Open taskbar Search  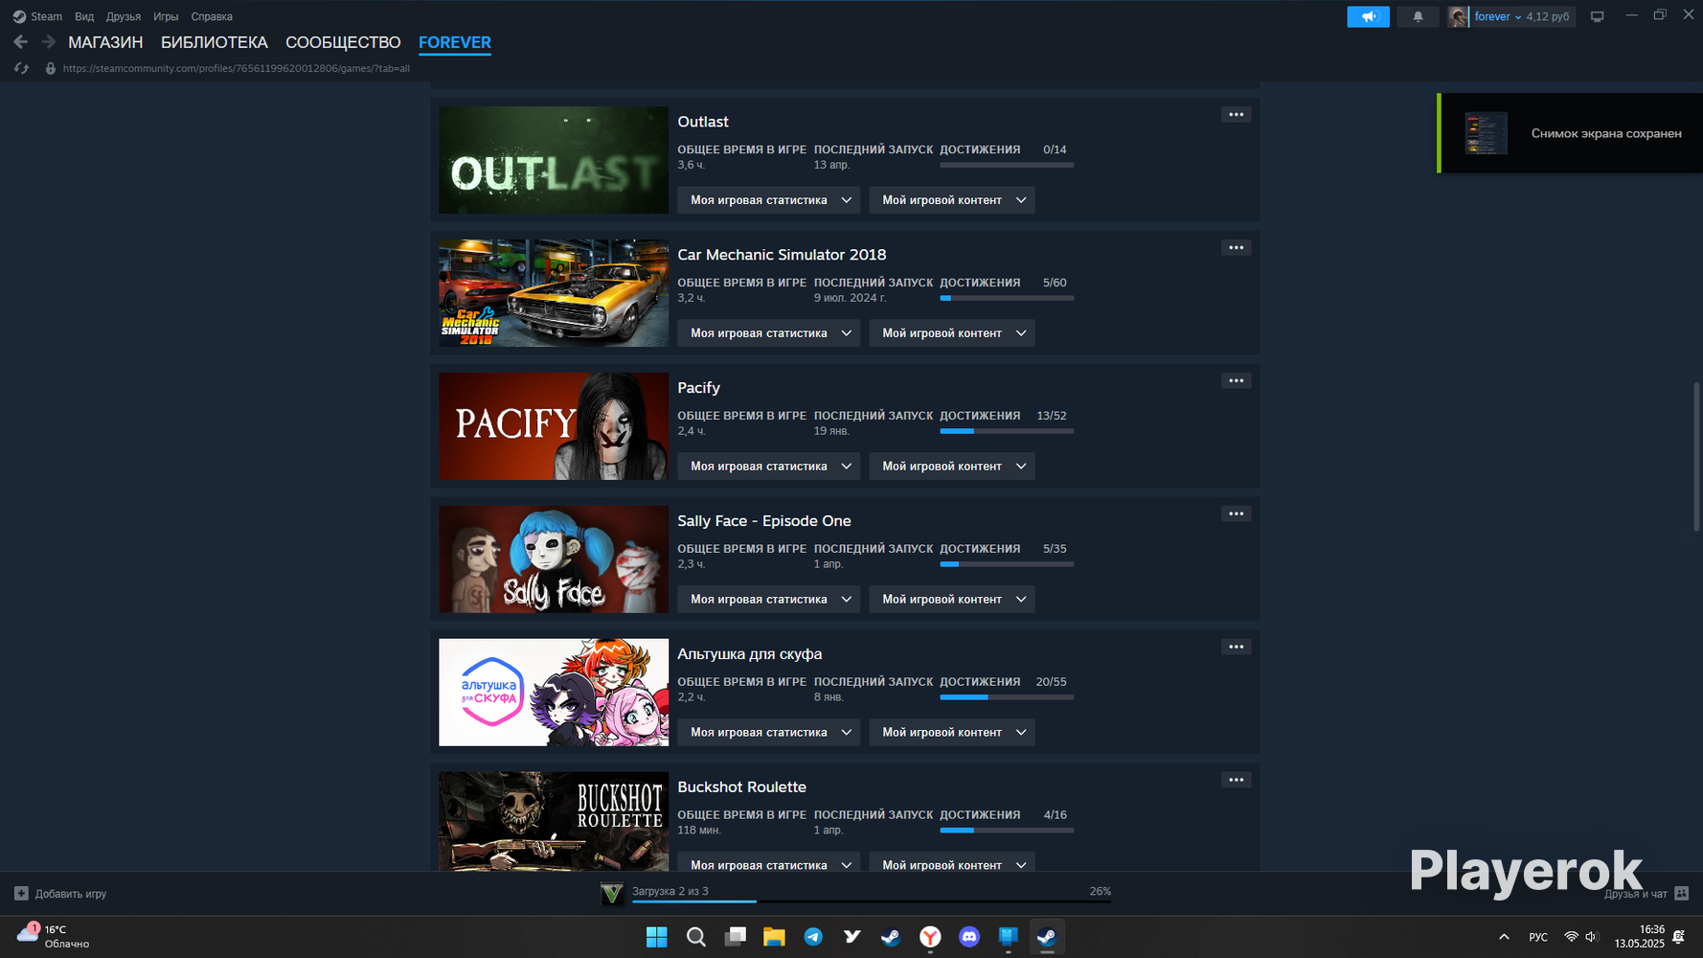tap(696, 937)
